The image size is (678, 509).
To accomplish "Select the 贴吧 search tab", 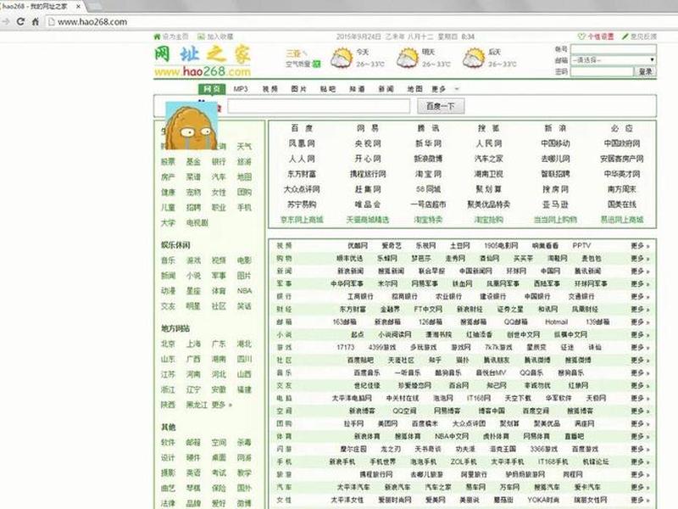I will click(328, 89).
